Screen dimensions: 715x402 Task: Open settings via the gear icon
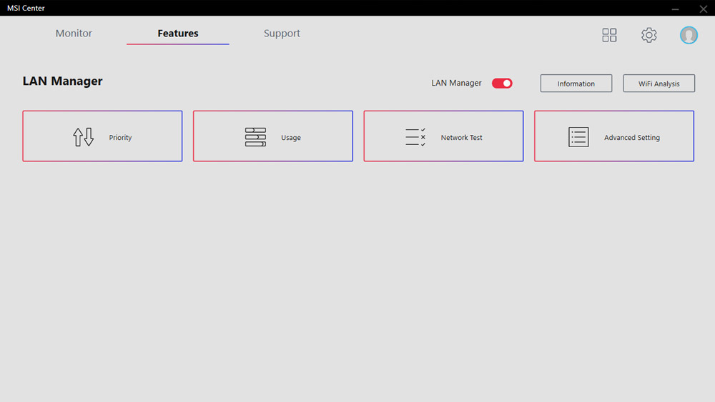tap(649, 35)
